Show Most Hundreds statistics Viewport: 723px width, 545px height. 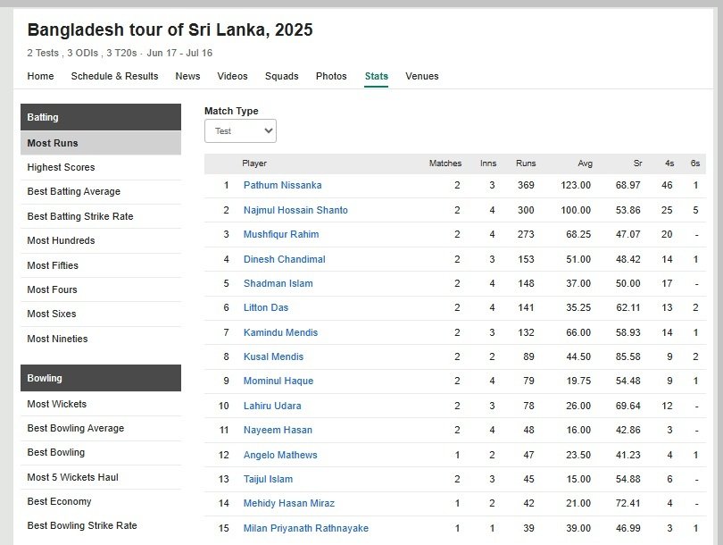[61, 240]
